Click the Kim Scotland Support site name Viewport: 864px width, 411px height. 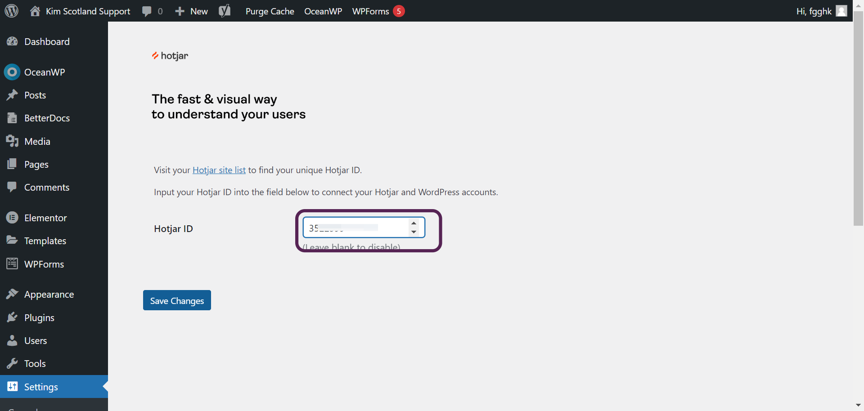tap(88, 11)
